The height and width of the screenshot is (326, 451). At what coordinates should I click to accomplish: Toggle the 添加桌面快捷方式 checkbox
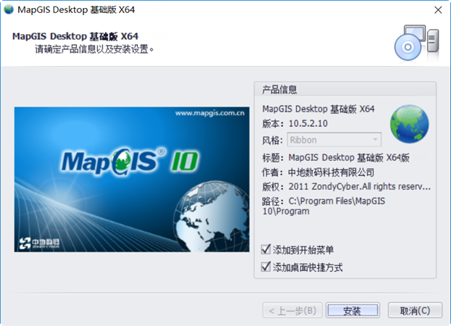point(266,267)
